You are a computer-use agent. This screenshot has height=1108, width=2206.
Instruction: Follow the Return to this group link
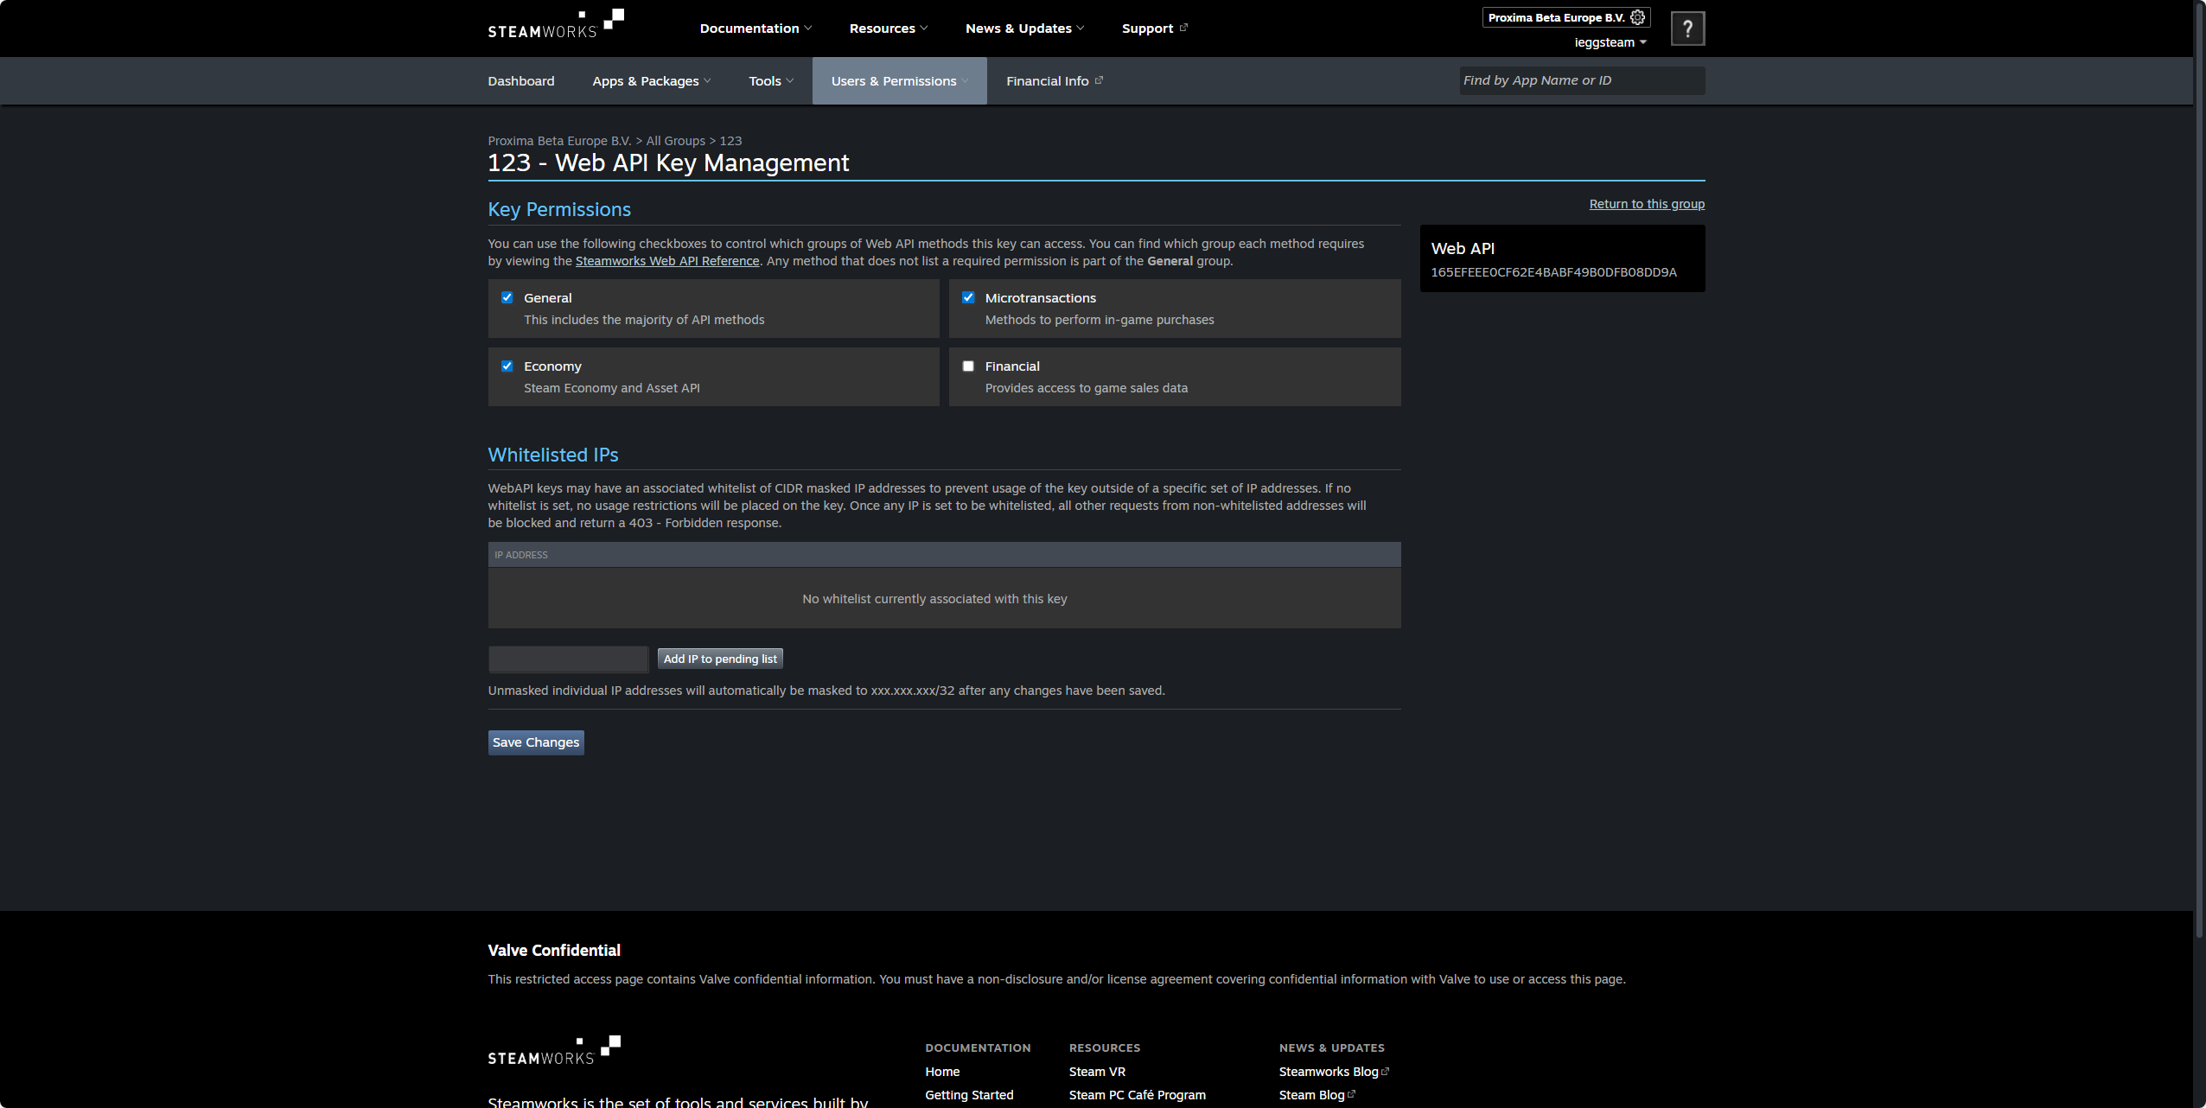(x=1647, y=204)
